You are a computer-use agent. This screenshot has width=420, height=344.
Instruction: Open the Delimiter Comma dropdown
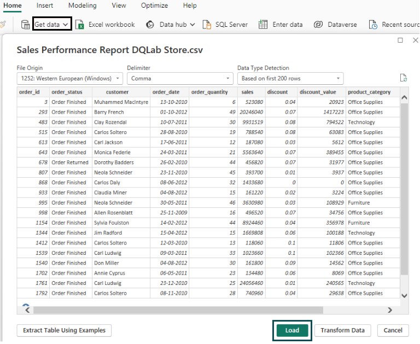coord(180,79)
